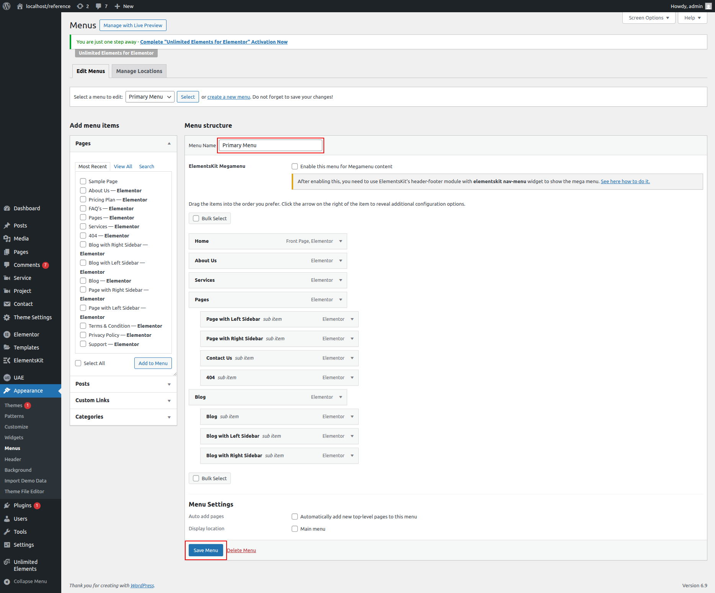Open Posts pin icon in sidebar
715x593 pixels.
click(7, 226)
